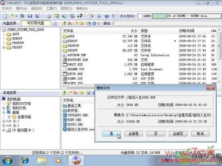Collapse the 桌面 node in local tree
This screenshot has width=222, height=166.
pos(4,112)
